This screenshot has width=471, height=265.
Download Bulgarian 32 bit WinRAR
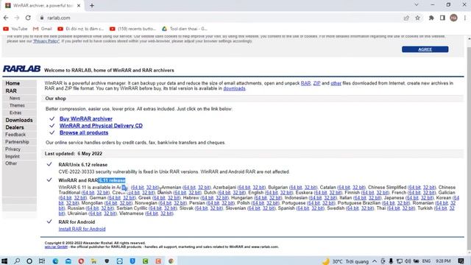point(311,187)
